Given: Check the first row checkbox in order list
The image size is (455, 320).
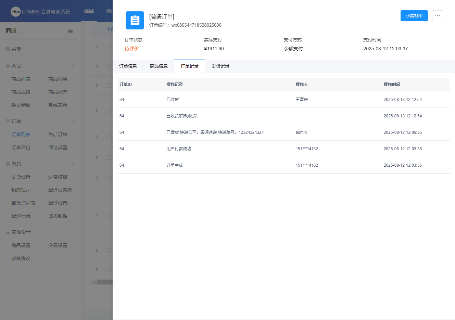Looking at the screenshot, I should tap(109, 47).
